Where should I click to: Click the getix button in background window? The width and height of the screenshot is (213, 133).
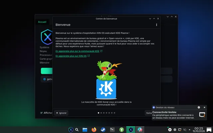tap(47, 79)
